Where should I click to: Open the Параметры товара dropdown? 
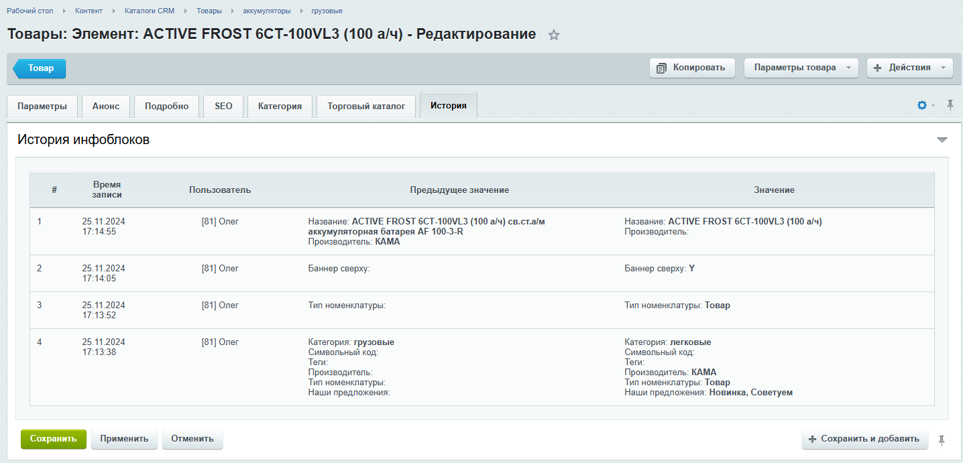click(x=801, y=68)
